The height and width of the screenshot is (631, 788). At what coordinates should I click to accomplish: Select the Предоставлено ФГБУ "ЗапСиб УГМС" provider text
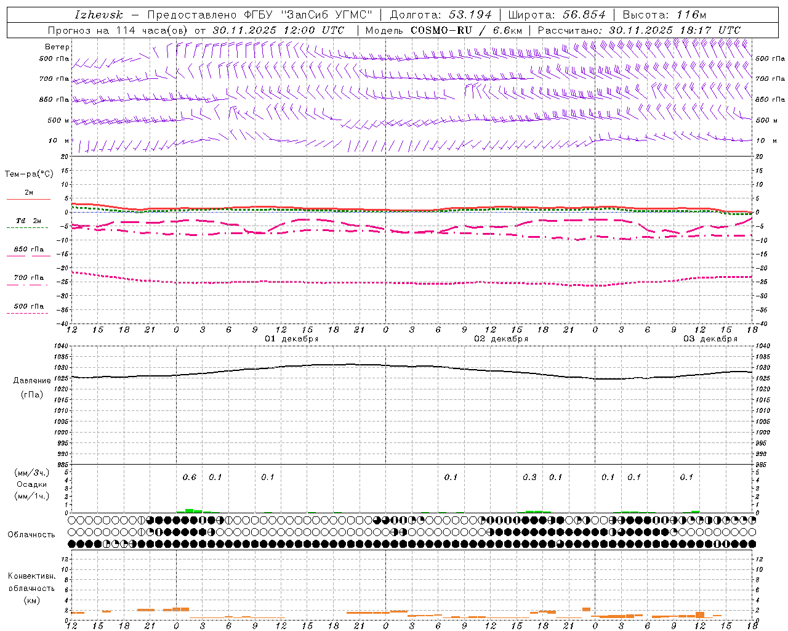[260, 15]
